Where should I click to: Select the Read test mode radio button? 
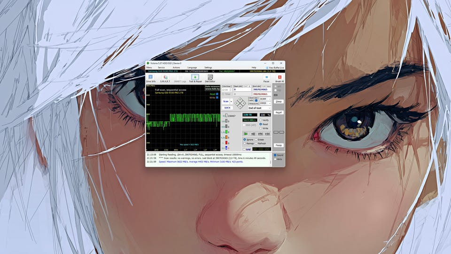click(261, 124)
